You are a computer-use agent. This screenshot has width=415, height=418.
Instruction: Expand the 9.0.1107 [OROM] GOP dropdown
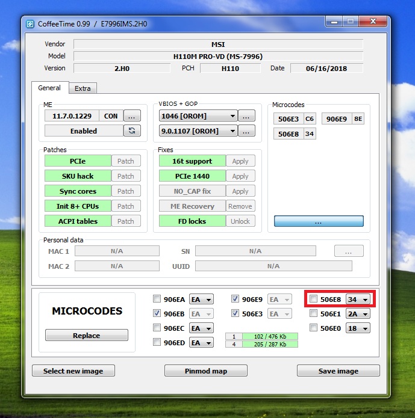pos(198,131)
